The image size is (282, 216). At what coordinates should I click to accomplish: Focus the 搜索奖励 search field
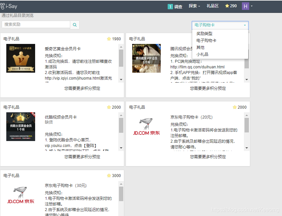point(36,24)
